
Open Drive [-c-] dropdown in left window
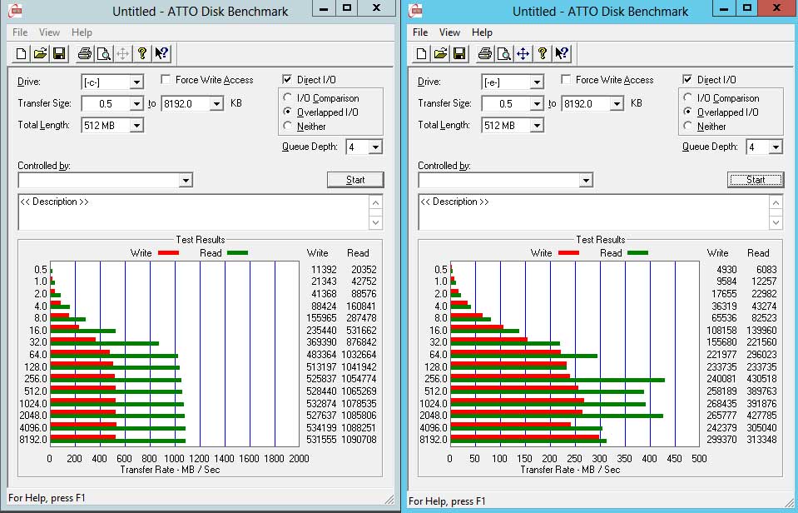136,82
